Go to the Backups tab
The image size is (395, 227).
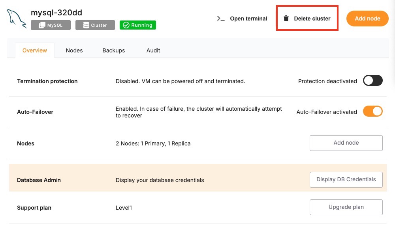click(114, 50)
